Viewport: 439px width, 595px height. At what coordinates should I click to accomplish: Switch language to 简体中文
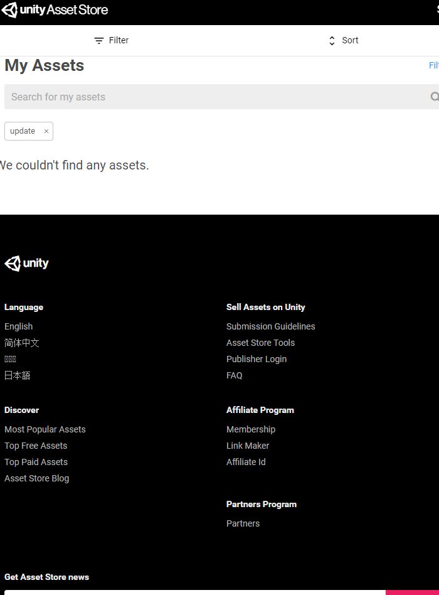22,343
